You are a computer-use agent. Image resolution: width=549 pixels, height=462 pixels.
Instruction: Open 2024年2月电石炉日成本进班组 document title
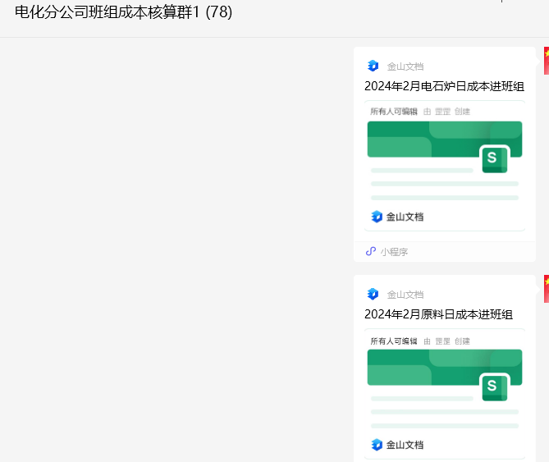tap(444, 86)
